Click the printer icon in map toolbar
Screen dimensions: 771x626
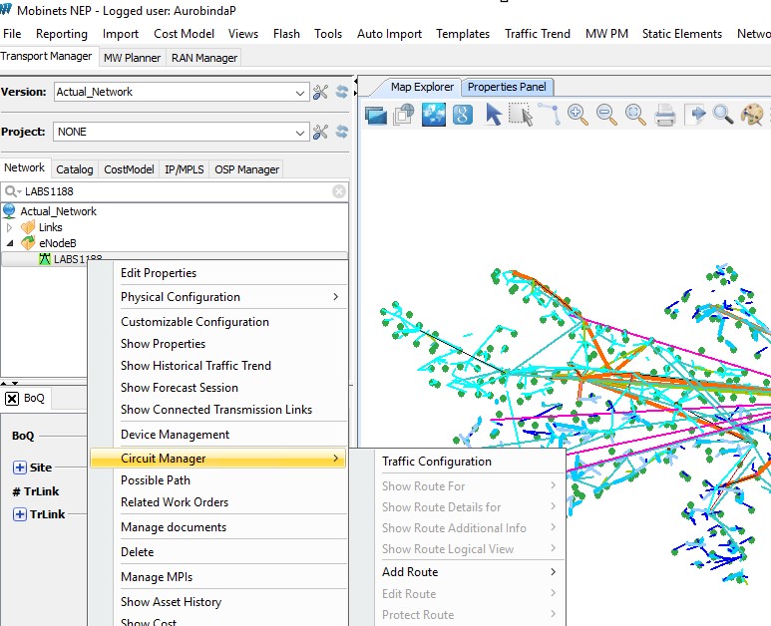(665, 115)
